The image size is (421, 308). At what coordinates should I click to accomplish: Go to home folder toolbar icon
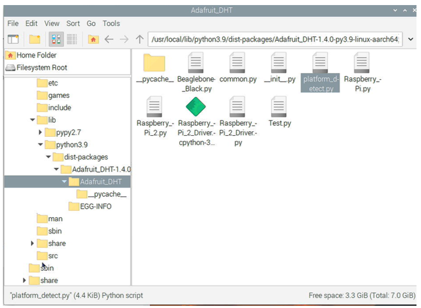point(93,39)
